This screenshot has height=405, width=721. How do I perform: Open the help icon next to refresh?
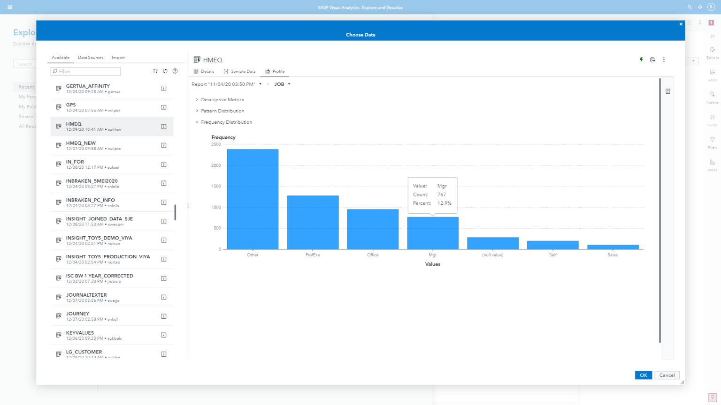coord(175,71)
